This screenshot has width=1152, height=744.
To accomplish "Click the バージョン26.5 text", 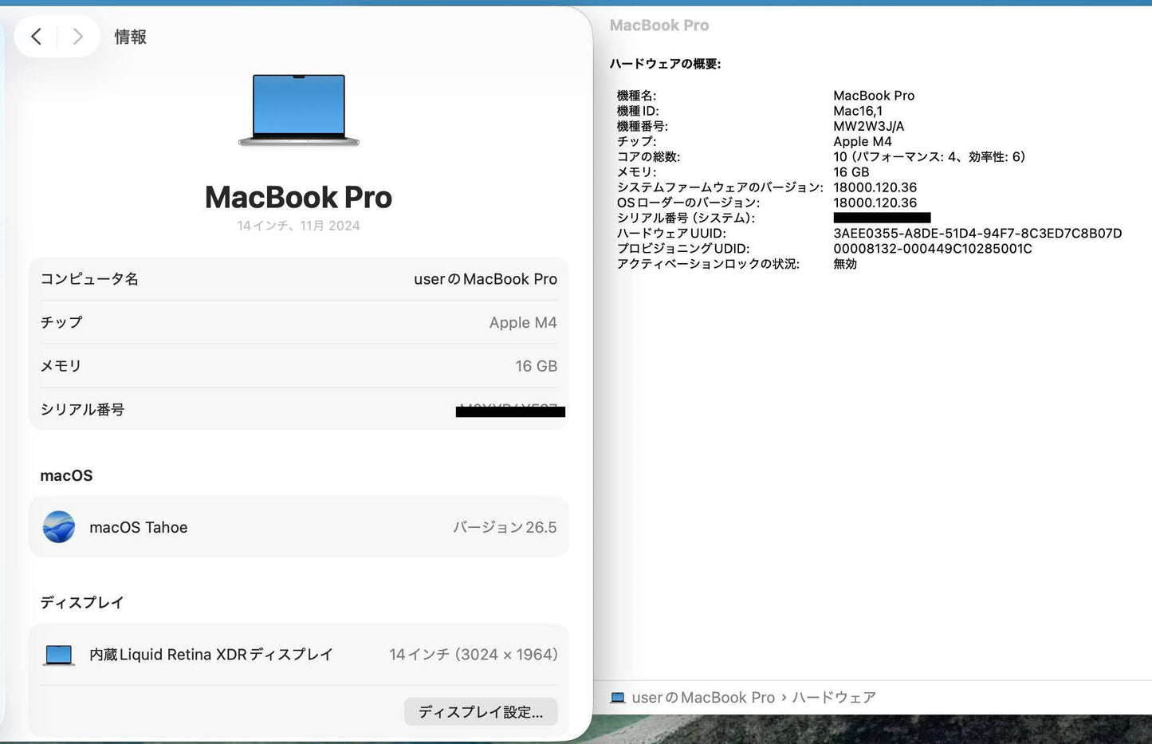I will (x=505, y=527).
